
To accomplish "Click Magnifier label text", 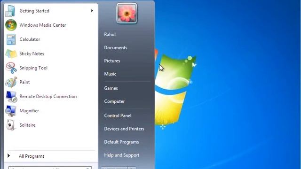I will 29,111.
